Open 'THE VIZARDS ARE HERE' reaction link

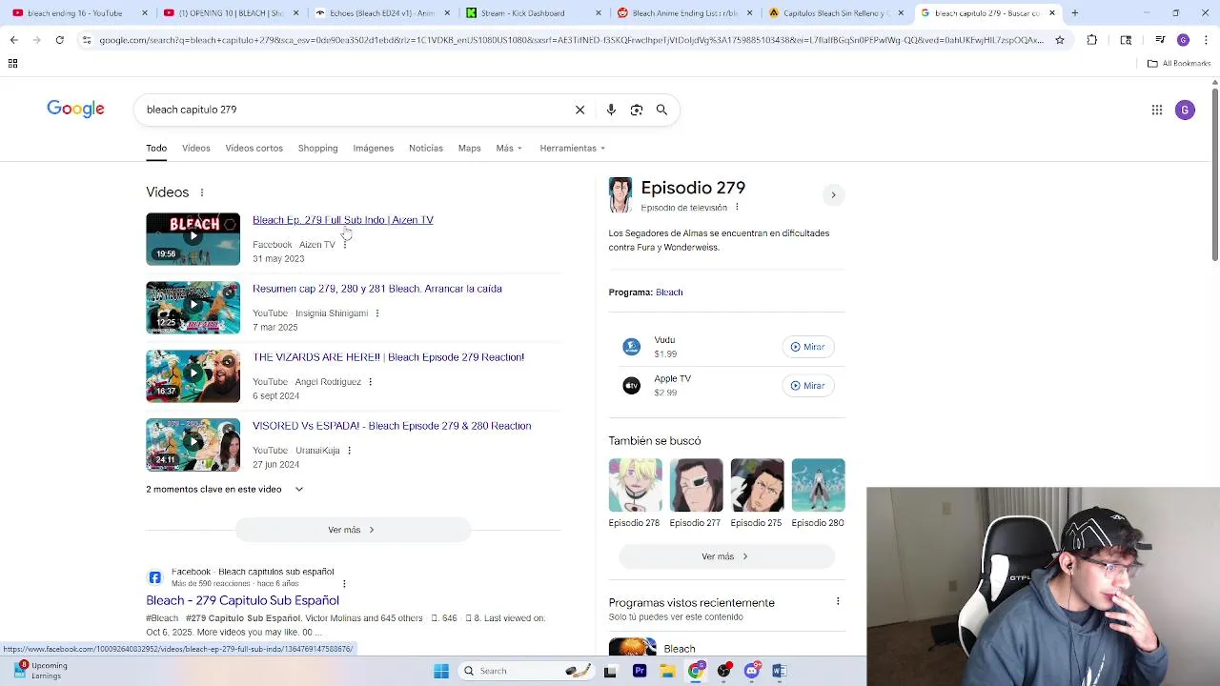pos(389,357)
